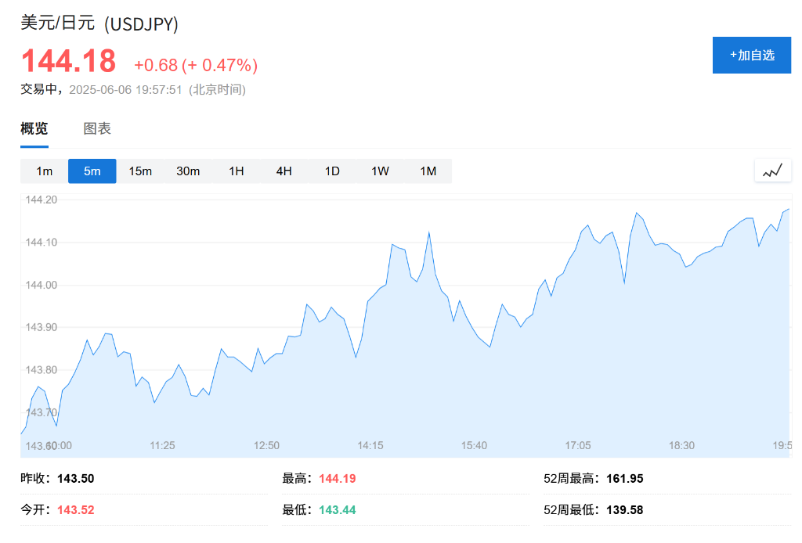
Task: Switch to the 概览 overview tab
Action: pyautogui.click(x=34, y=129)
